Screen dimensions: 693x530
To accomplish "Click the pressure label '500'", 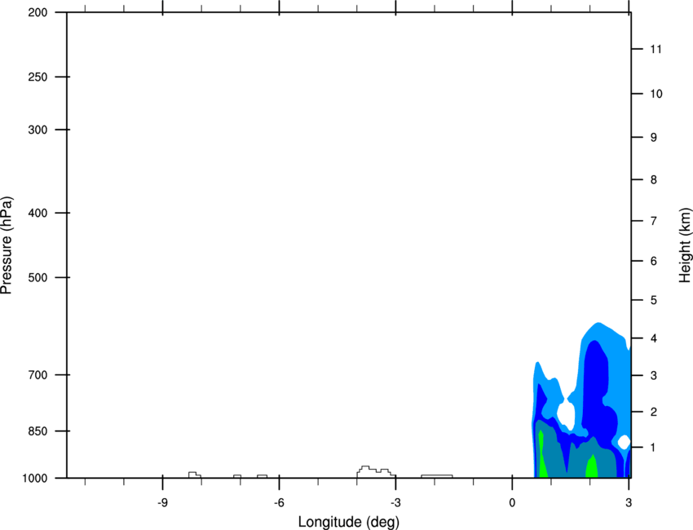I will point(38,277).
